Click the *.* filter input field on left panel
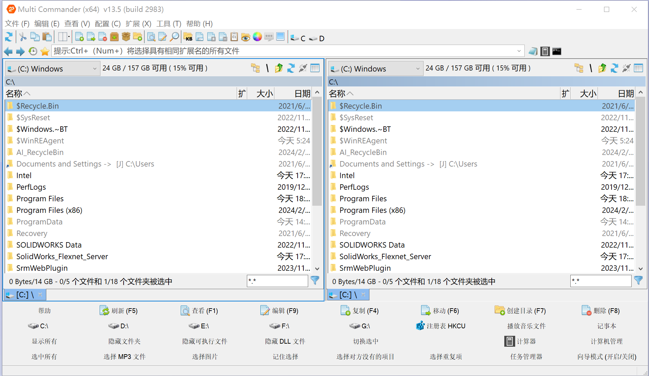This screenshot has height=376, width=649. [x=277, y=281]
